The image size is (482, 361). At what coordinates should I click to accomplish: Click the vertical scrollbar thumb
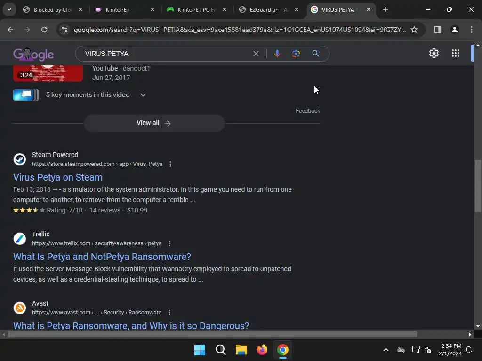(x=478, y=186)
